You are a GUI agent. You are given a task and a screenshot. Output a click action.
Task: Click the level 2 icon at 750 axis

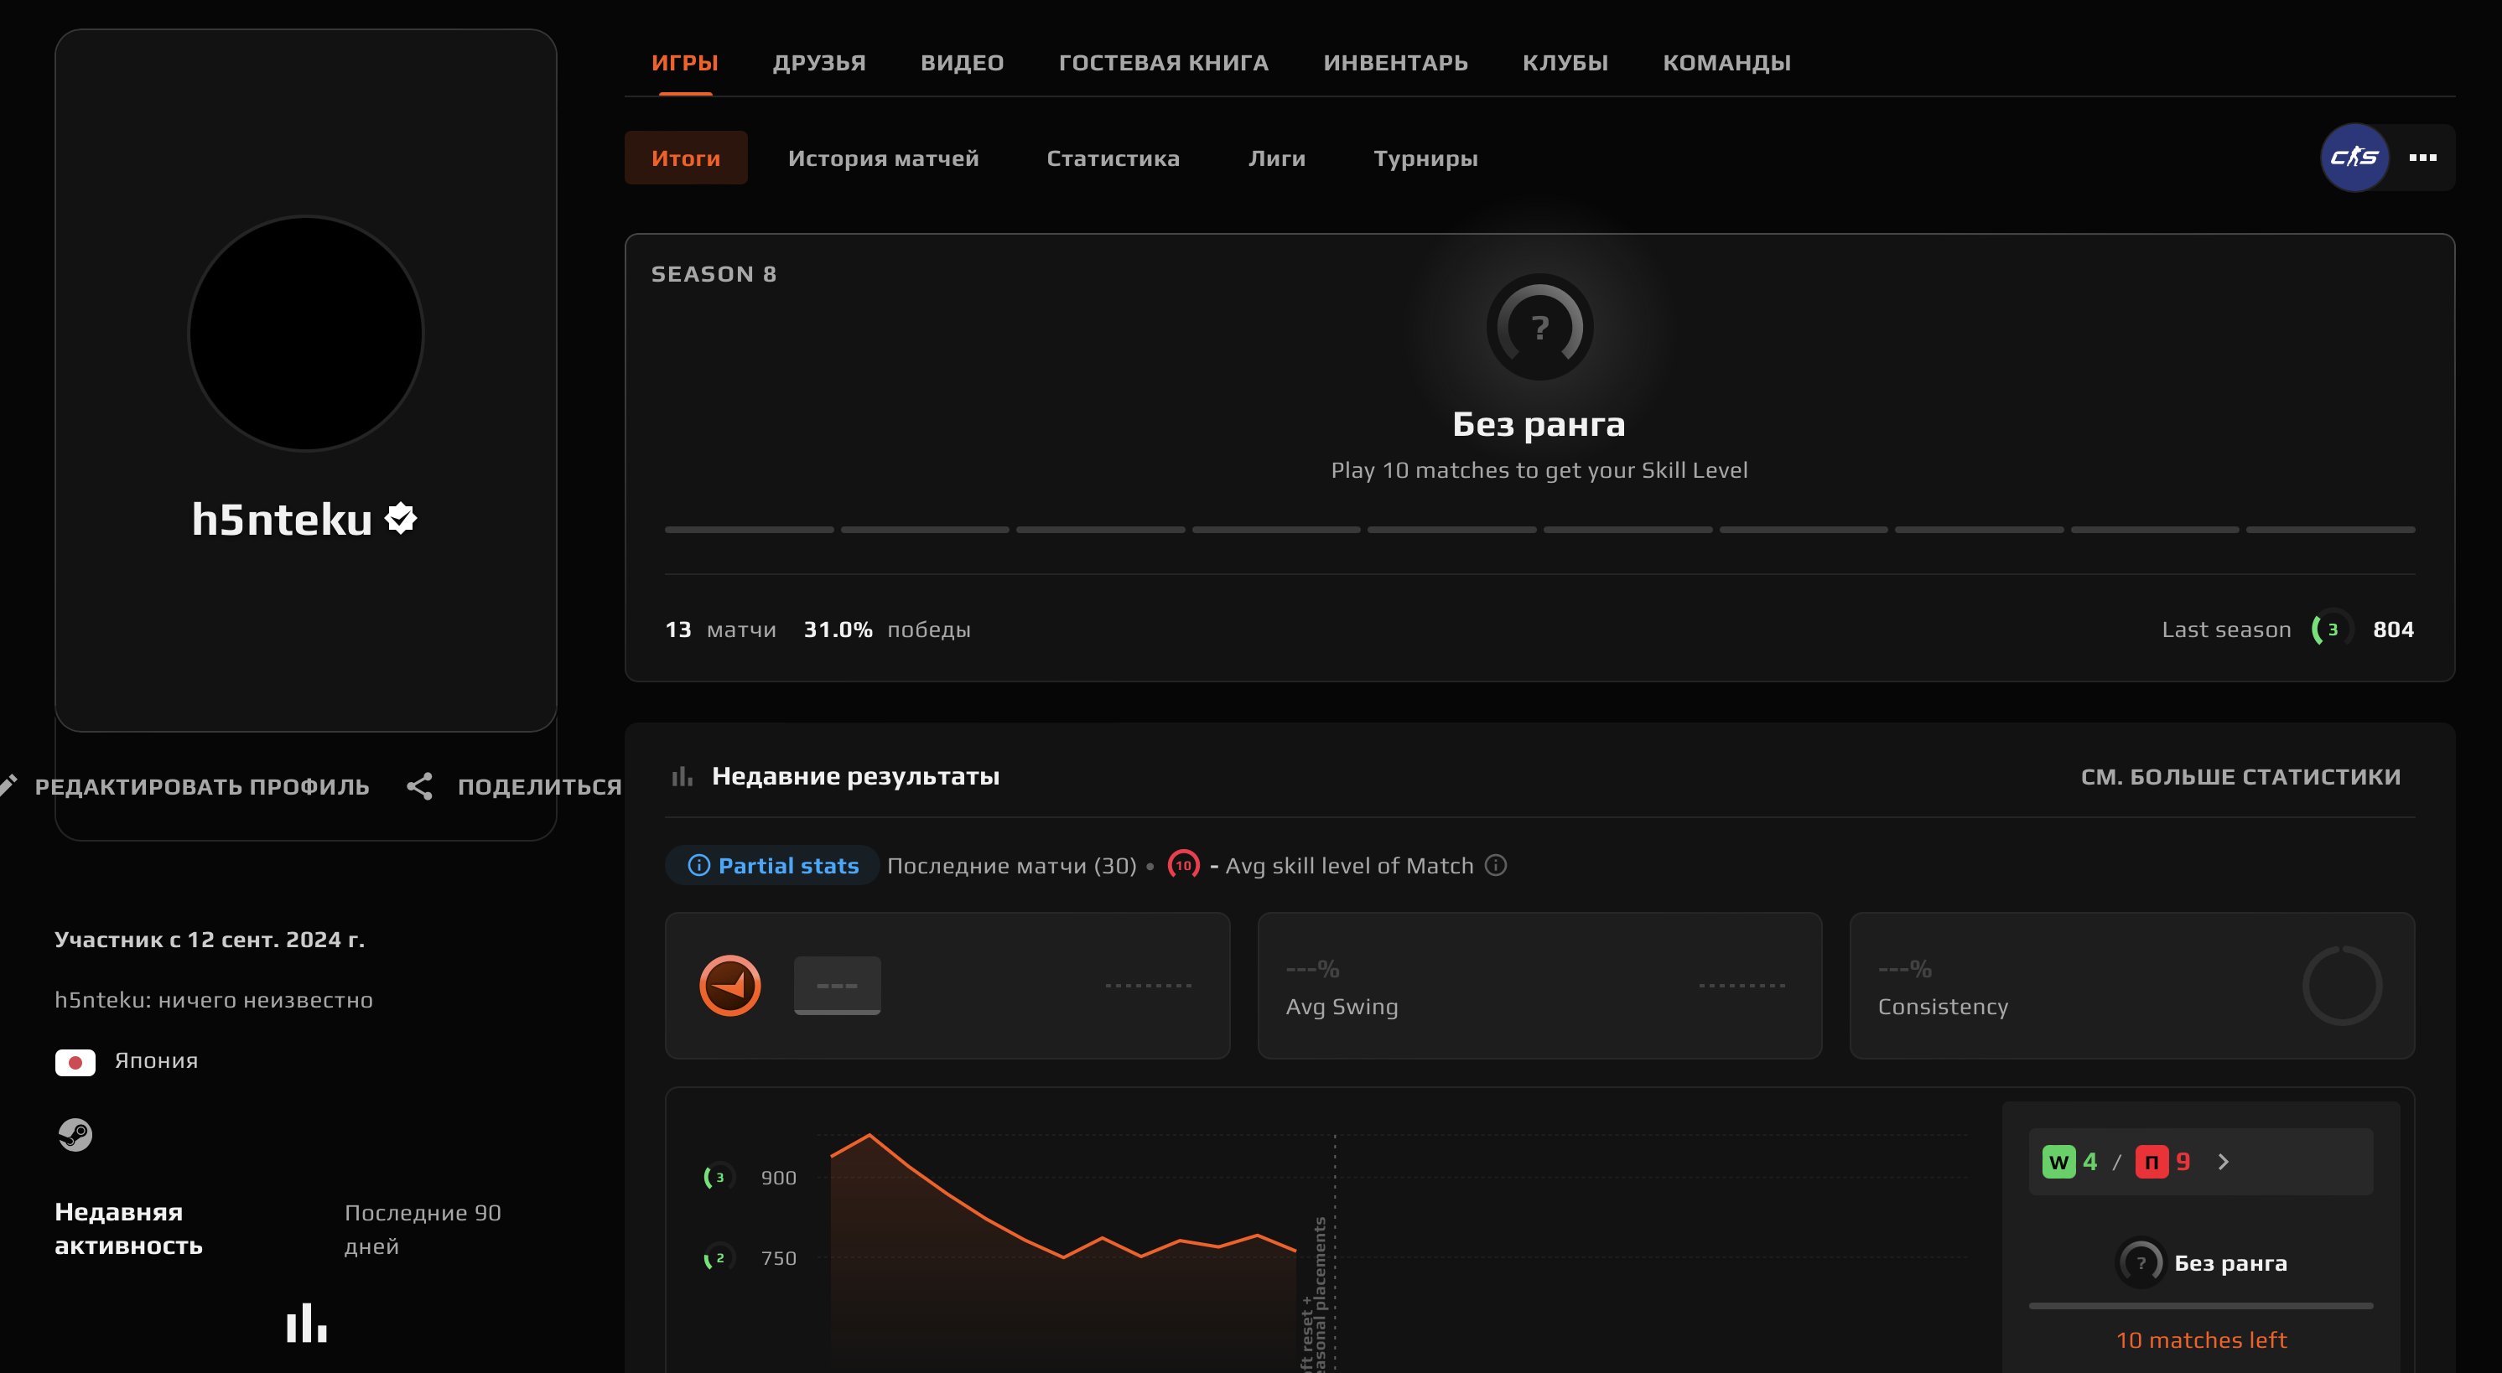point(719,1258)
